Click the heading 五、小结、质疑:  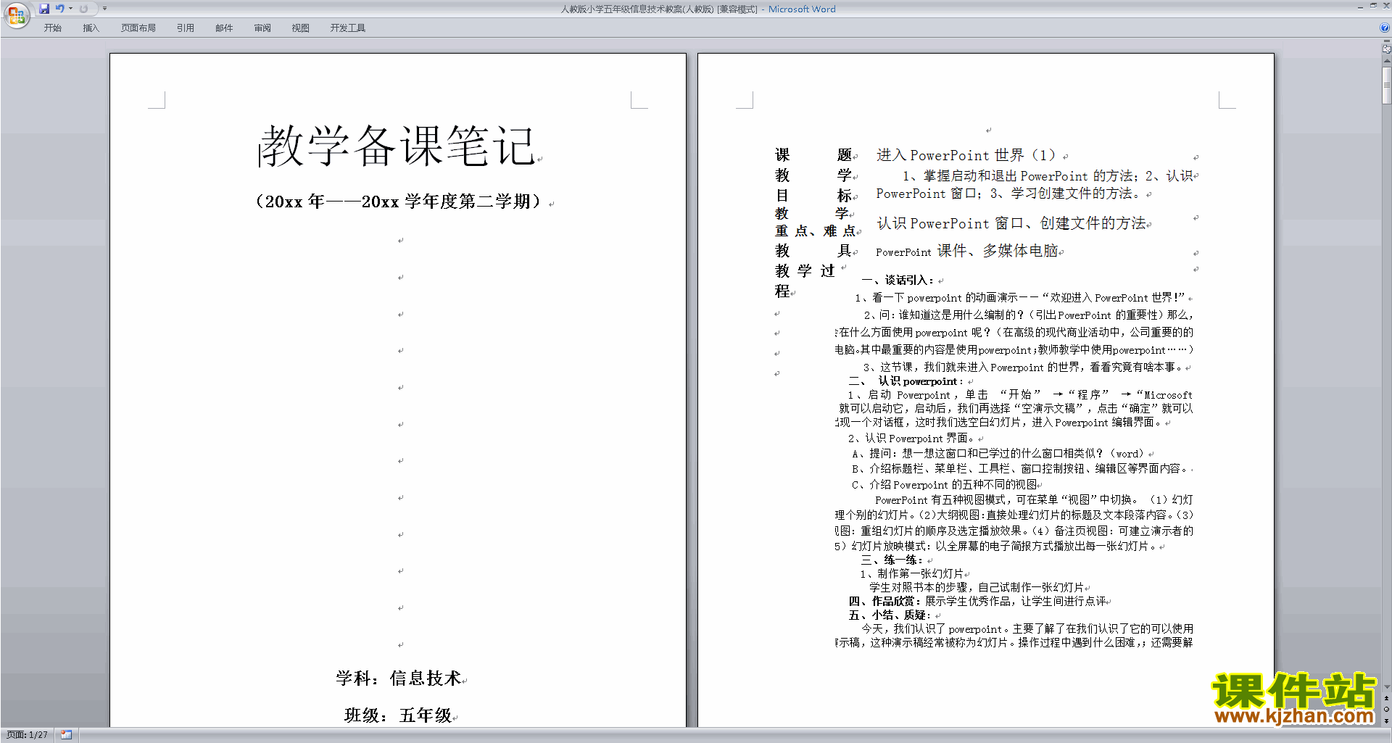[x=890, y=615]
